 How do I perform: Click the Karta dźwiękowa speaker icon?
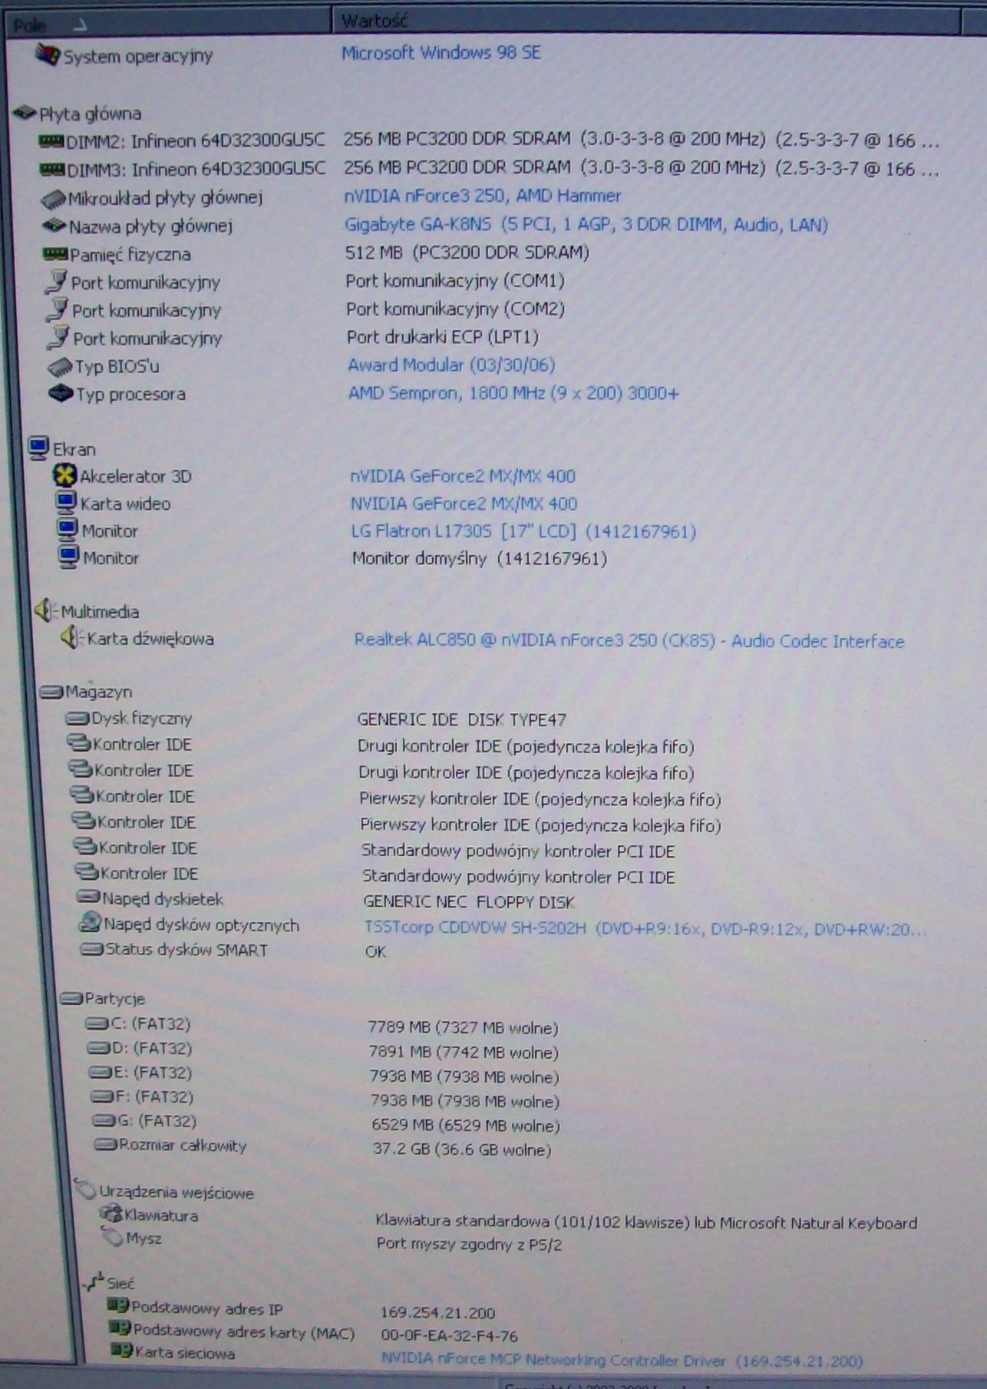pyautogui.click(x=72, y=637)
